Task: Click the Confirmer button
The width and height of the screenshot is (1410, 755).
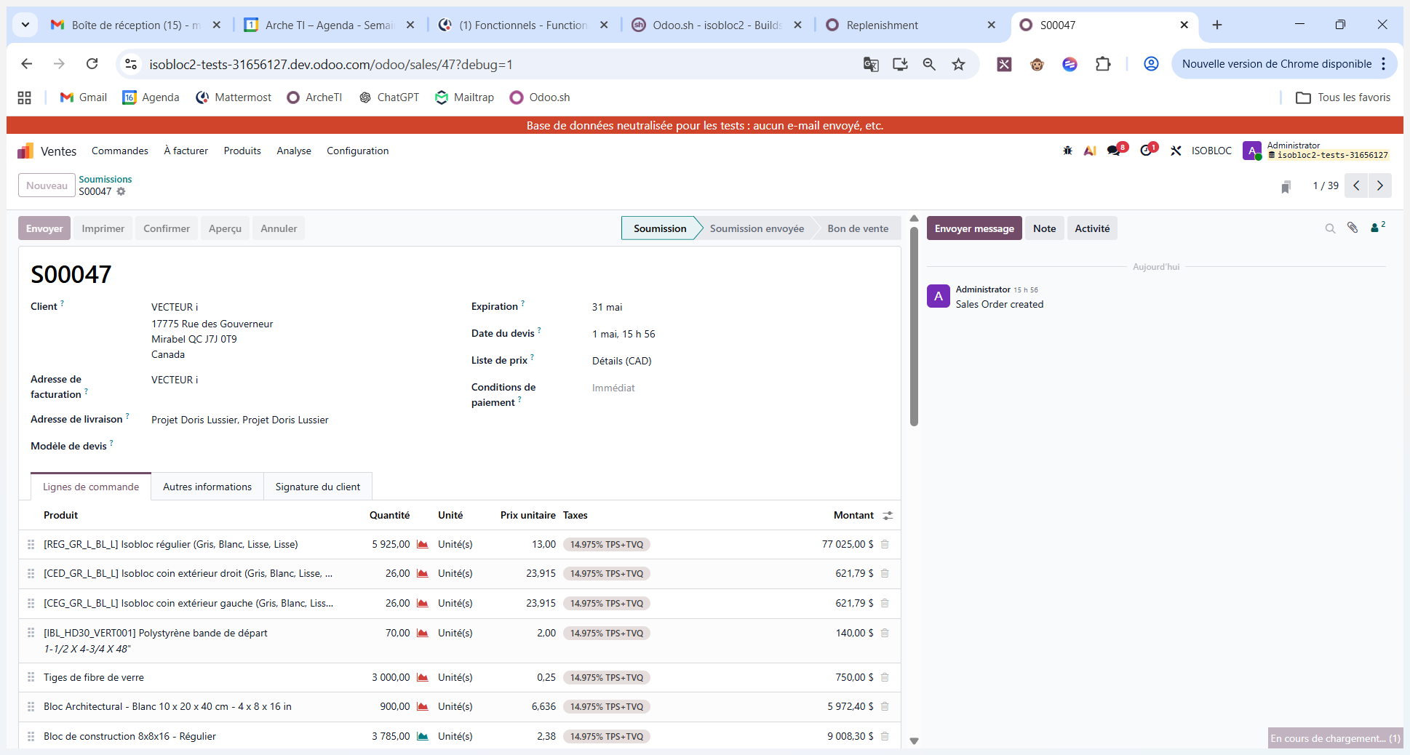Action: [x=167, y=228]
